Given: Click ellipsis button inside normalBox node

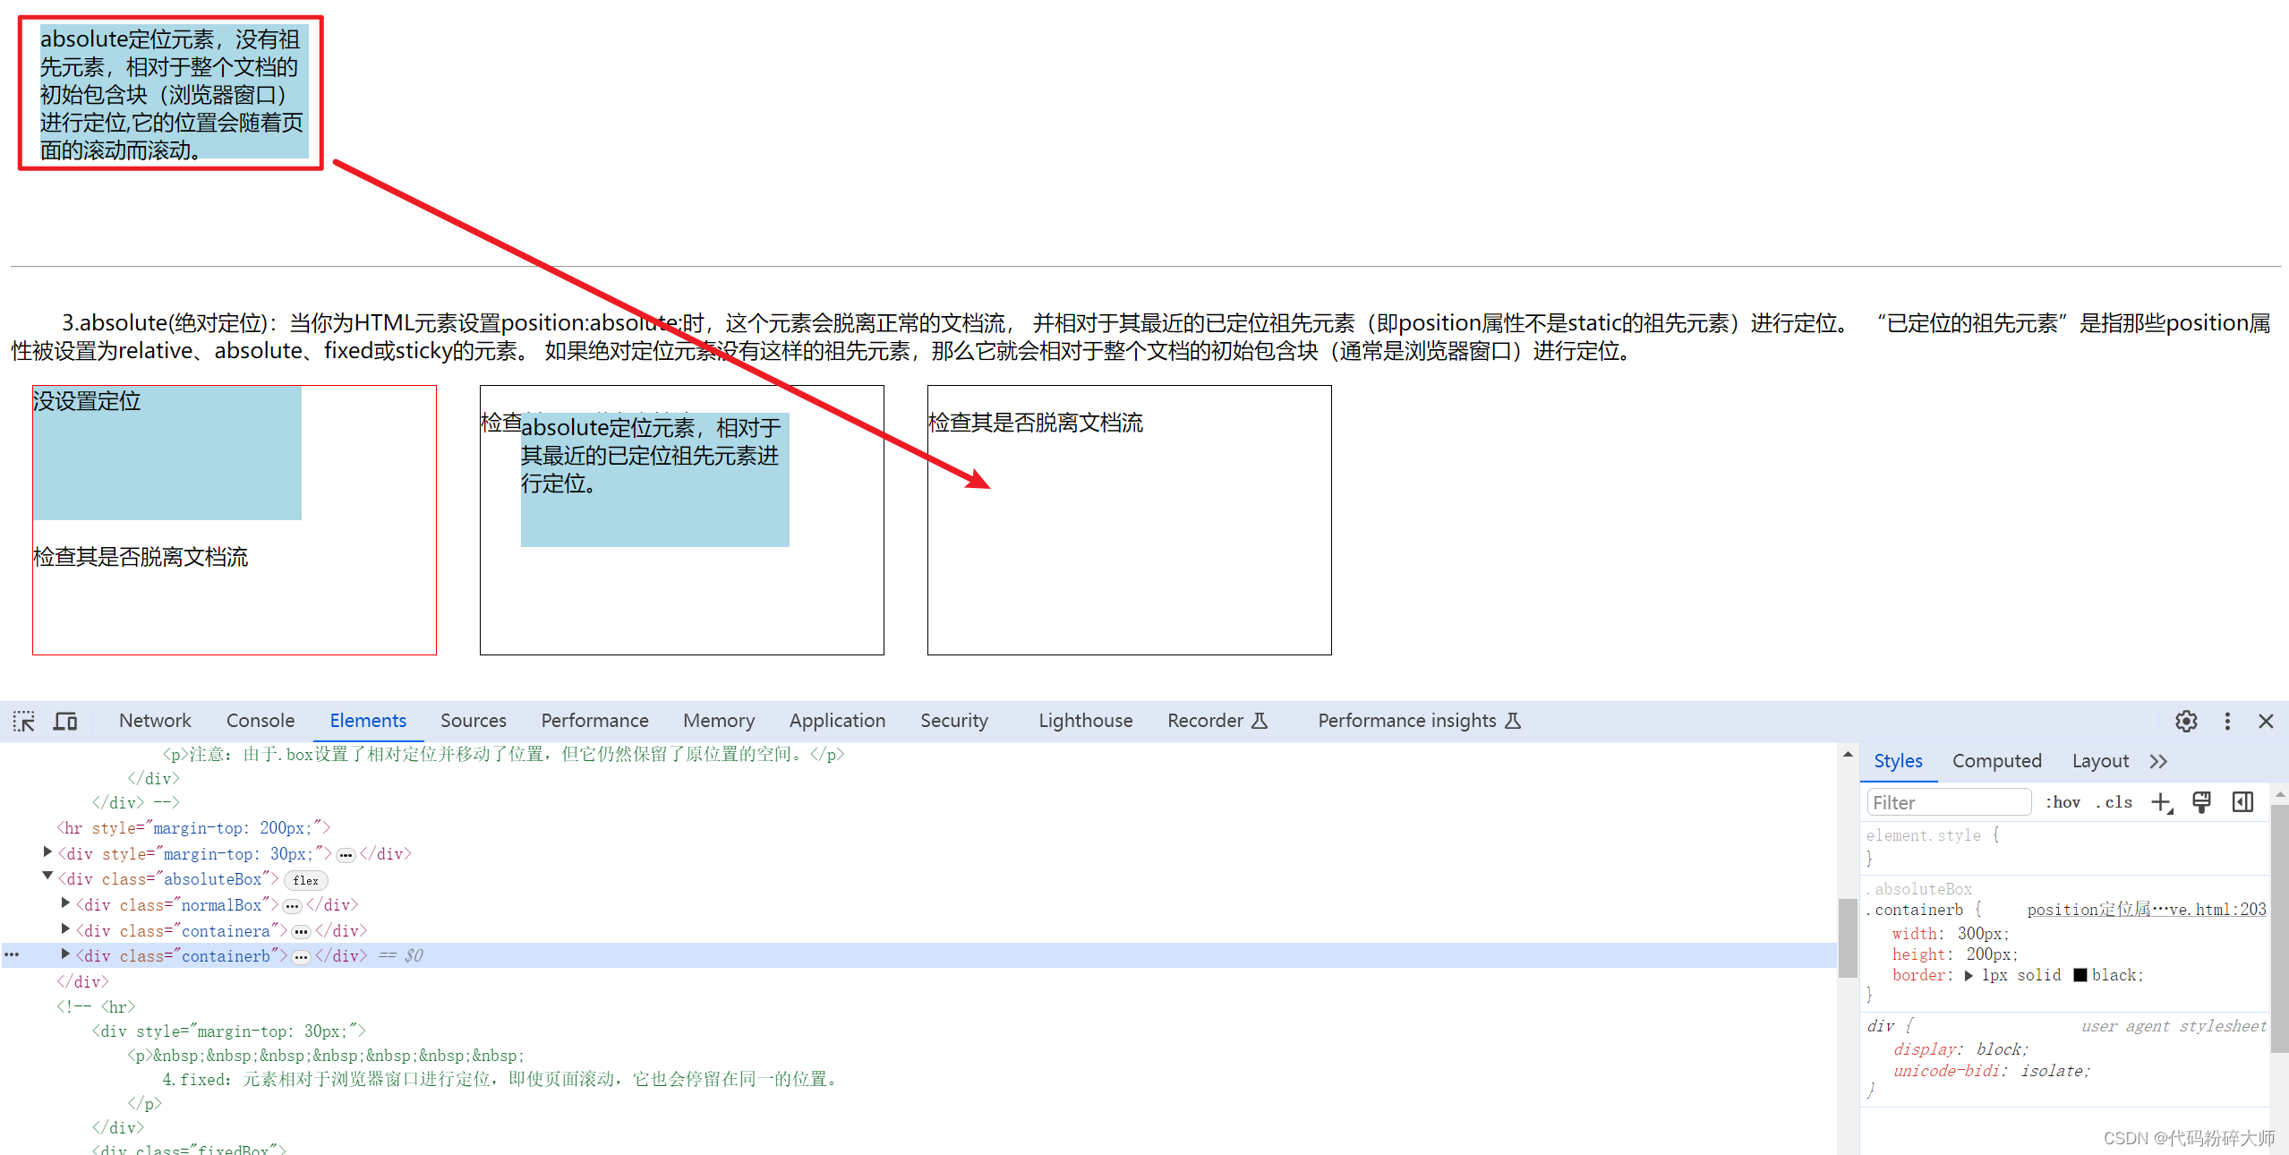Looking at the screenshot, I should coord(292,906).
